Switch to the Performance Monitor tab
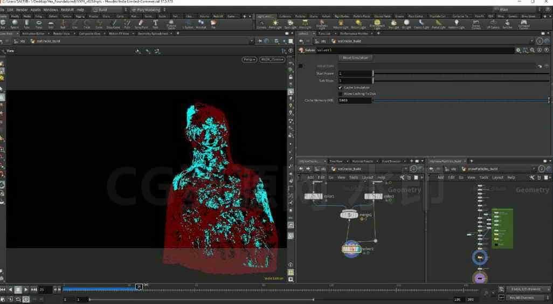 (x=354, y=33)
